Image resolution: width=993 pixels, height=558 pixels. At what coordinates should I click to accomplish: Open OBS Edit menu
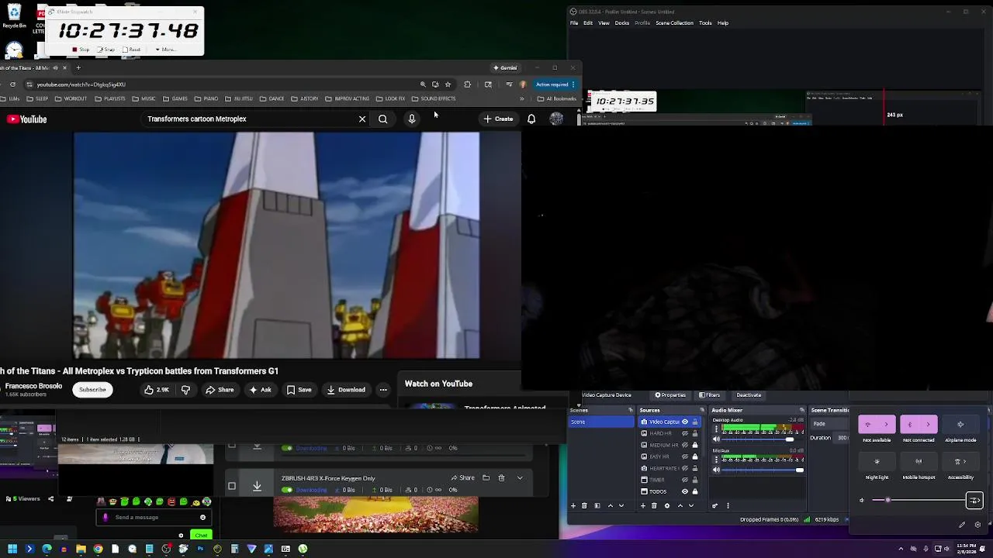coord(588,23)
